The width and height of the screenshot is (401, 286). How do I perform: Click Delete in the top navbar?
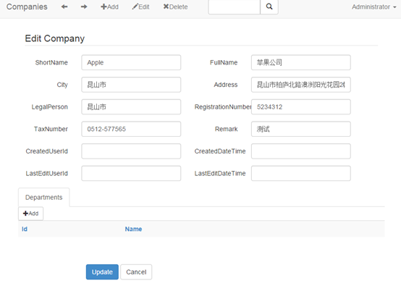click(x=175, y=7)
